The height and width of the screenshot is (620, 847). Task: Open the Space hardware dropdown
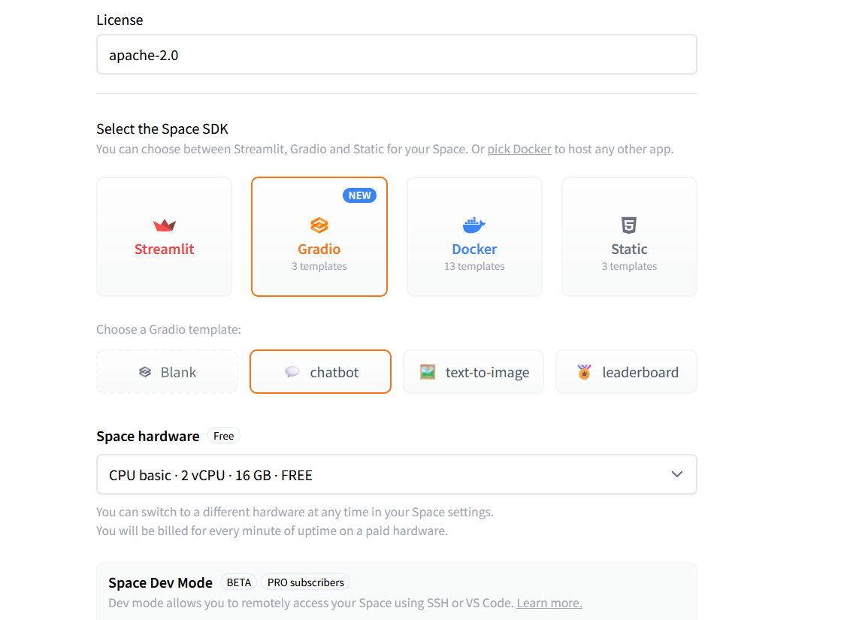(397, 474)
